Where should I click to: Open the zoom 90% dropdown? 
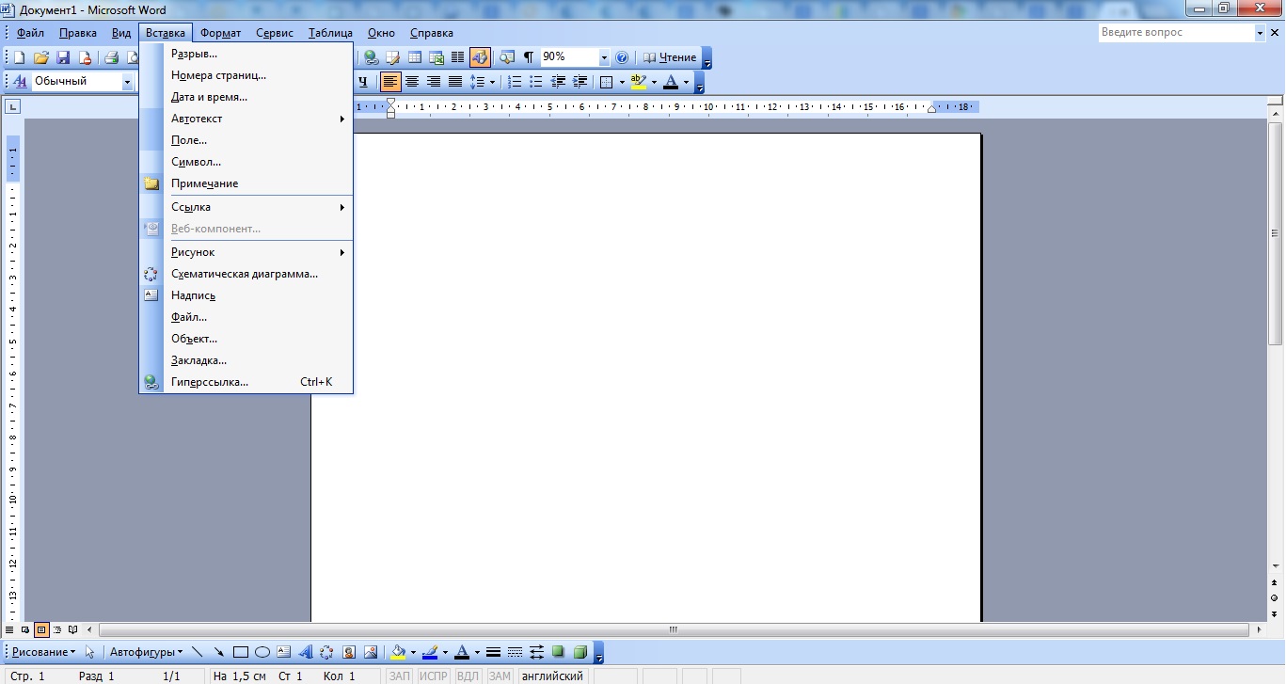click(604, 57)
